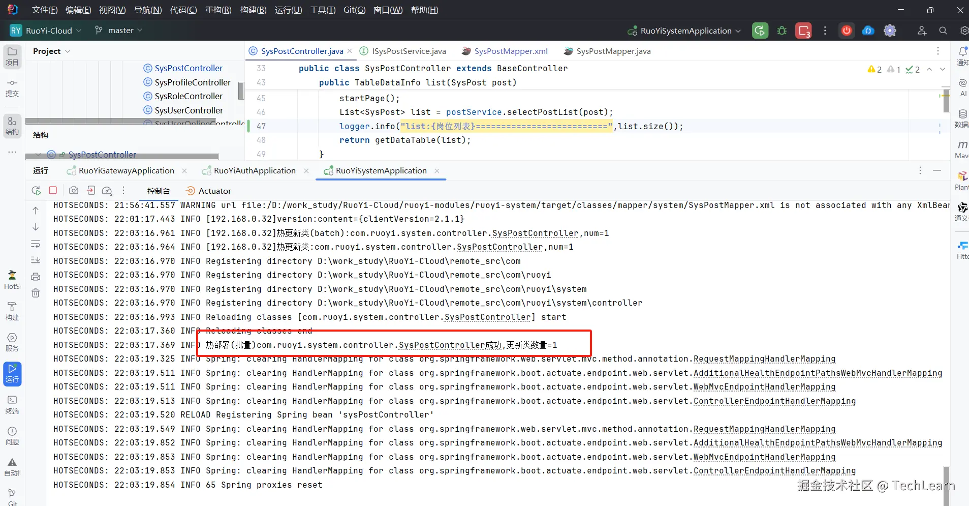Rerun the process in the Run panel
The image size is (969, 506).
pyautogui.click(x=36, y=191)
